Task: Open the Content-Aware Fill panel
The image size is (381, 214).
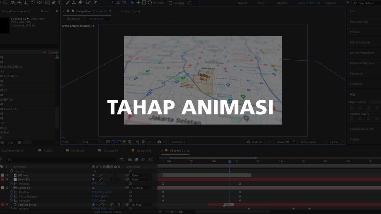Action: (361, 129)
